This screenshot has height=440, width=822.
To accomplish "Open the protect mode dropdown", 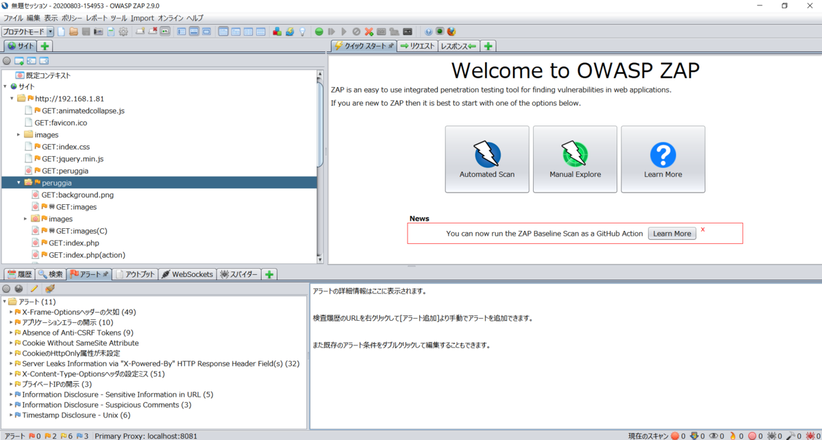I will pyautogui.click(x=49, y=32).
